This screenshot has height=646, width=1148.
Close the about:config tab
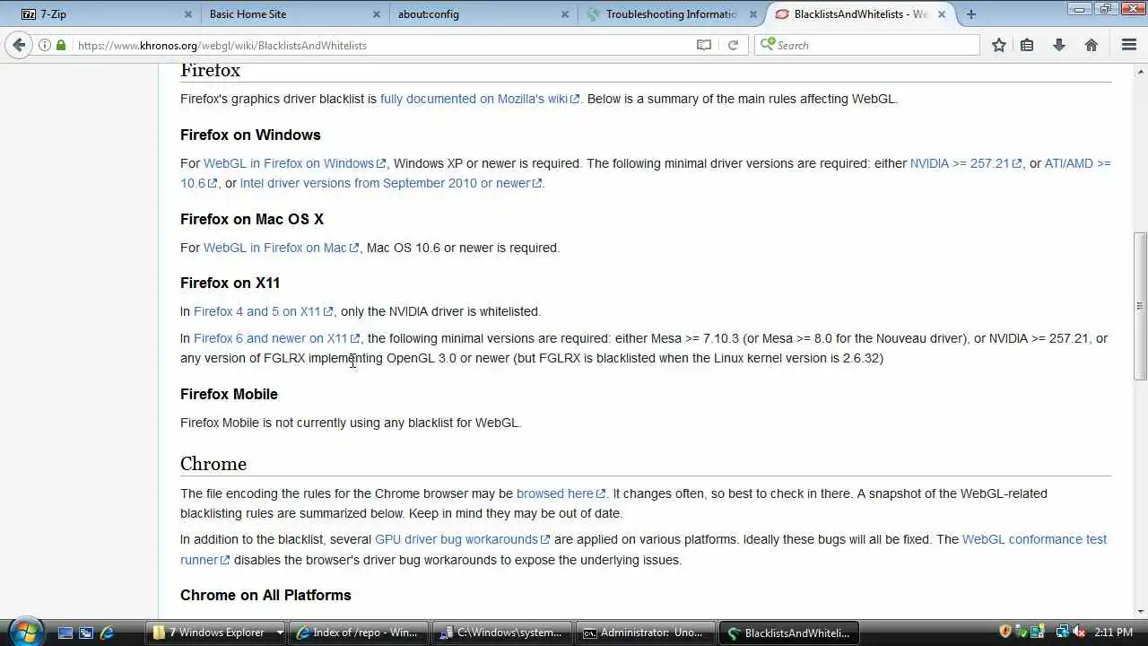pyautogui.click(x=565, y=14)
